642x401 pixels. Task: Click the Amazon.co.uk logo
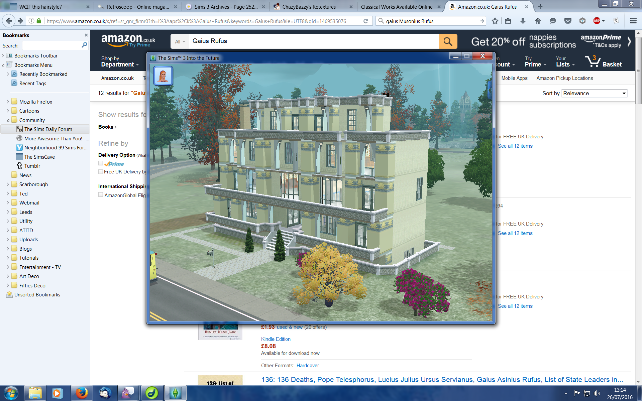128,41
